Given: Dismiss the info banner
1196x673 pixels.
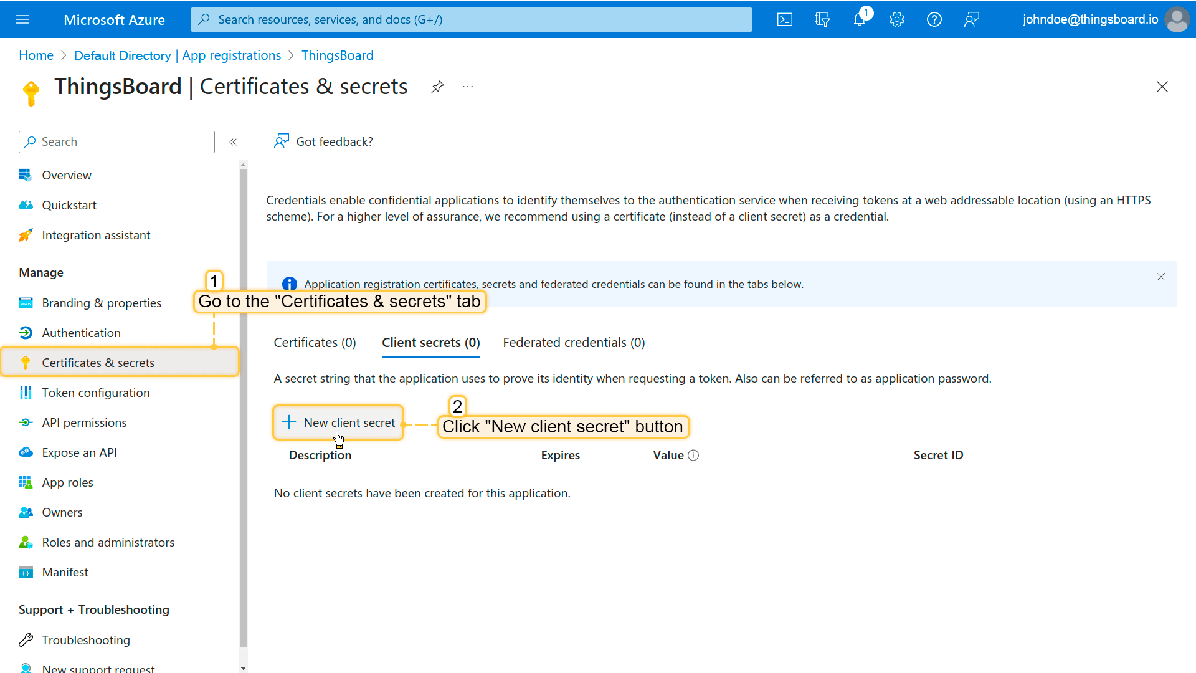Looking at the screenshot, I should (x=1161, y=277).
